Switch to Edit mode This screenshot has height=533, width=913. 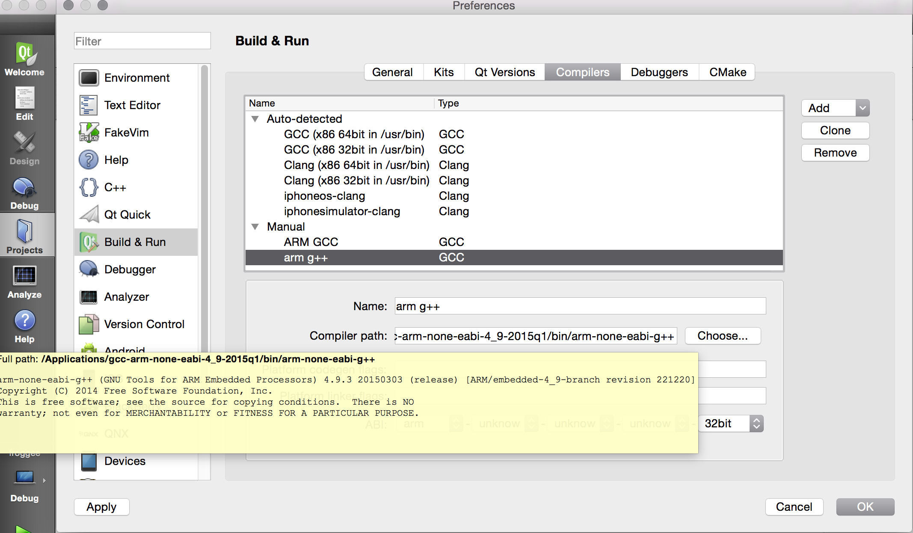pos(24,104)
